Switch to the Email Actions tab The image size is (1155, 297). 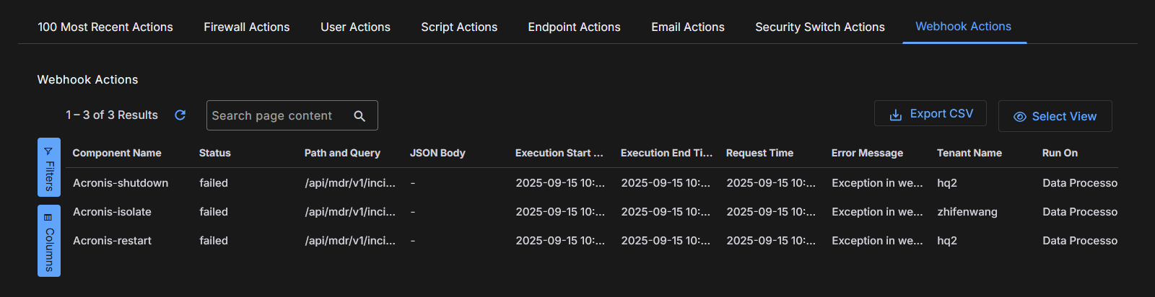687,27
